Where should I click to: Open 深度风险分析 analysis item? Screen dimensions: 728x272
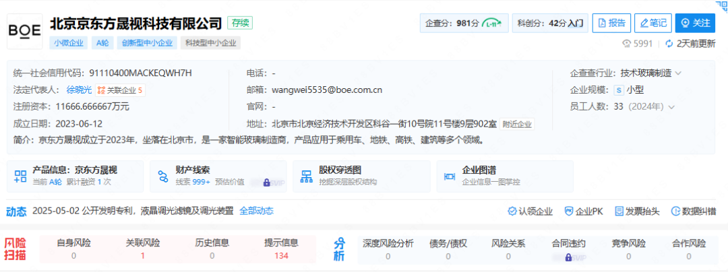(388, 249)
